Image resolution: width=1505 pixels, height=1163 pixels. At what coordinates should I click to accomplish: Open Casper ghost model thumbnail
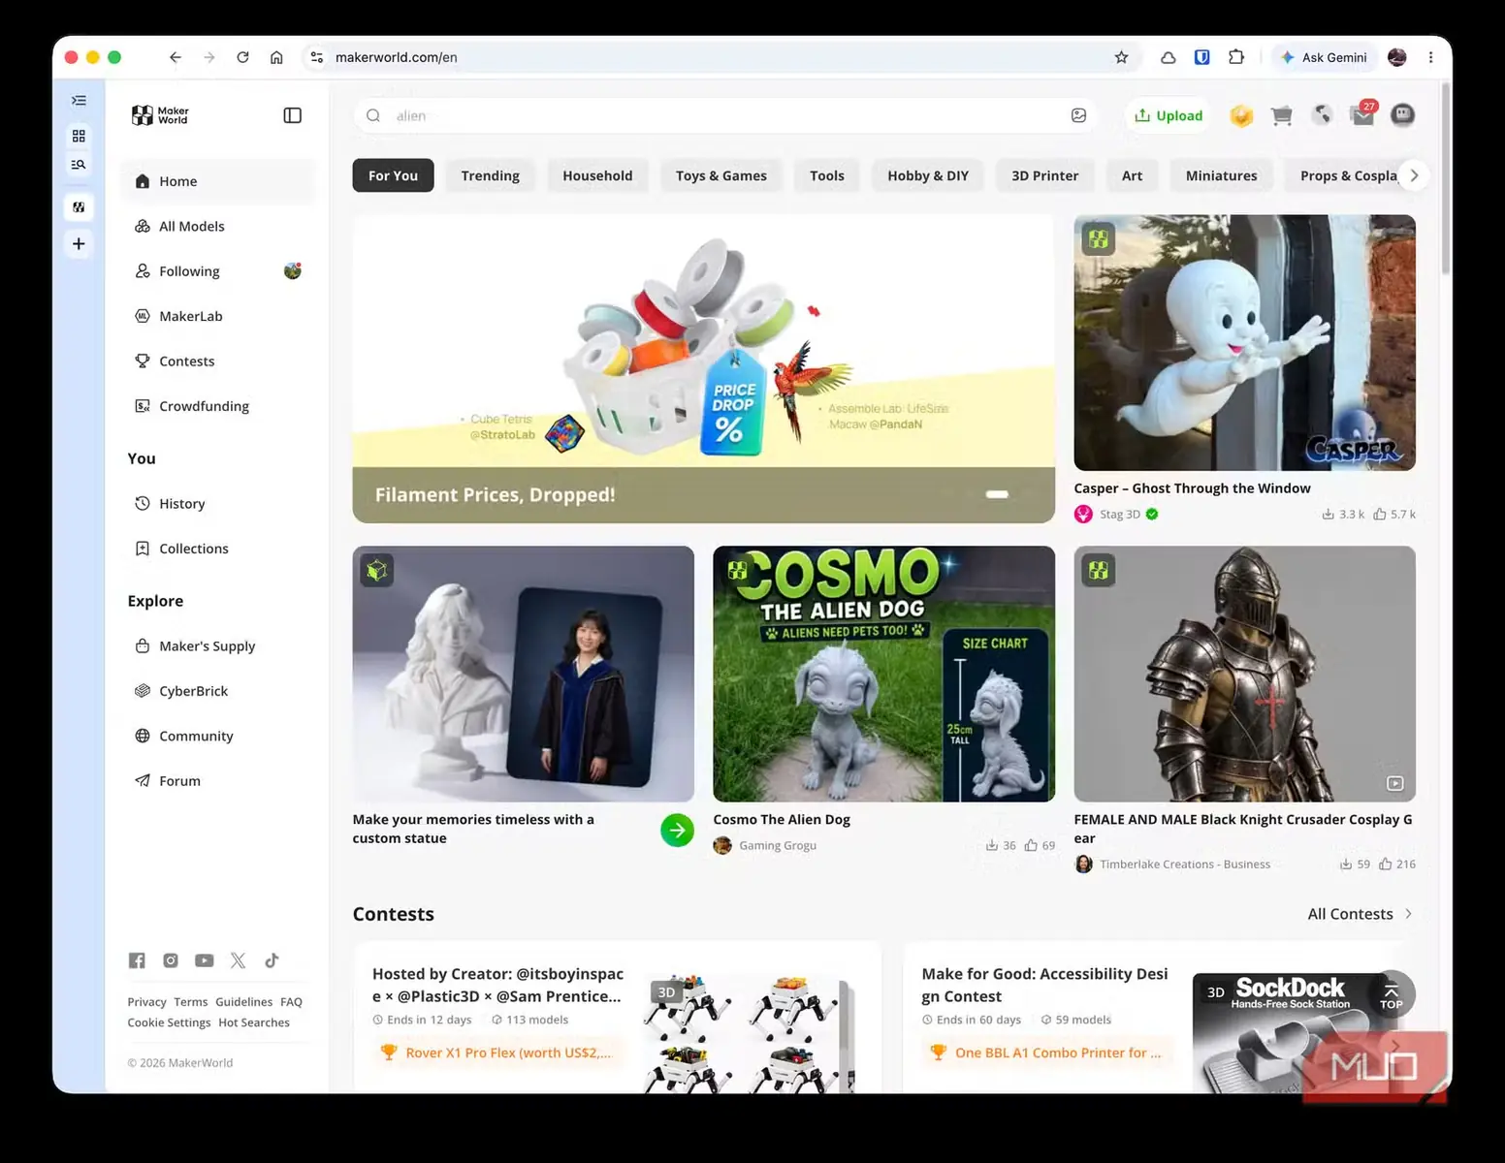coord(1244,343)
